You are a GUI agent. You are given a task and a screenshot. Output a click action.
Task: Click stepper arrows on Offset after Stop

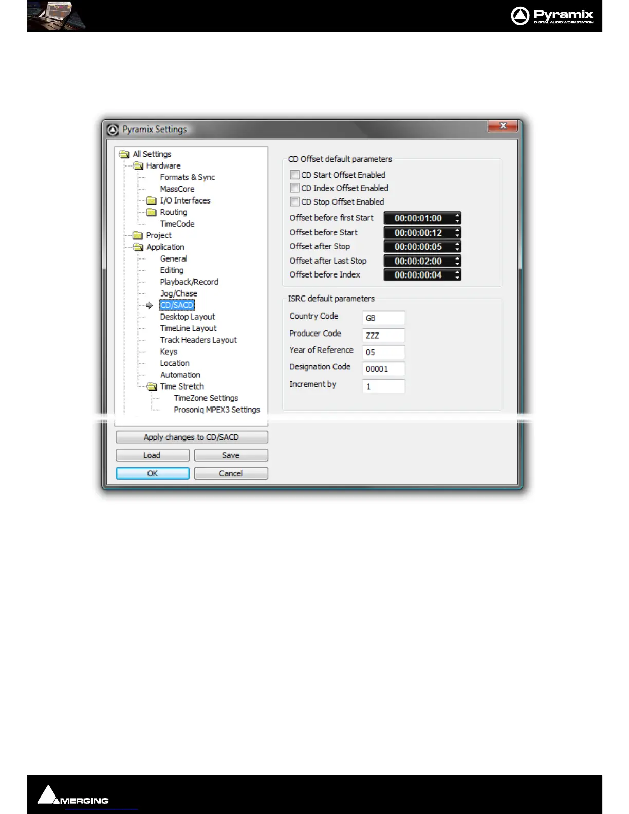pos(457,247)
